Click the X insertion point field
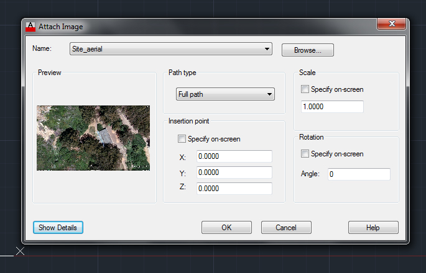 click(234, 156)
